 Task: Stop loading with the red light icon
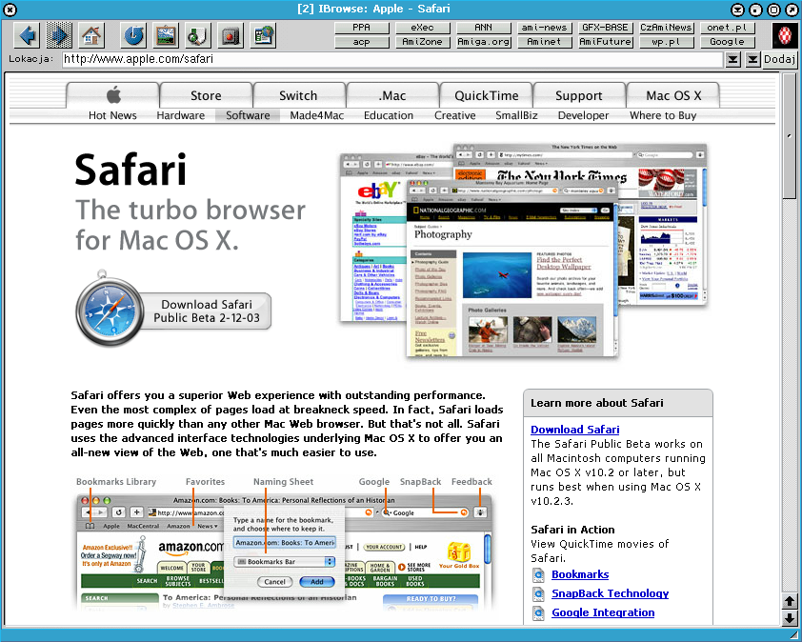(231, 35)
